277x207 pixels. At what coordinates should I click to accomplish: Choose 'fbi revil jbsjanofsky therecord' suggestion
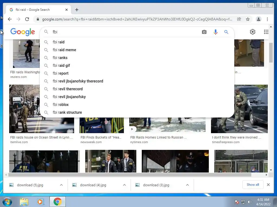[137, 81]
